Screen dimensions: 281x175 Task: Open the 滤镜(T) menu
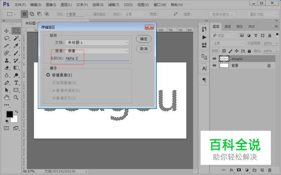click(x=113, y=5)
